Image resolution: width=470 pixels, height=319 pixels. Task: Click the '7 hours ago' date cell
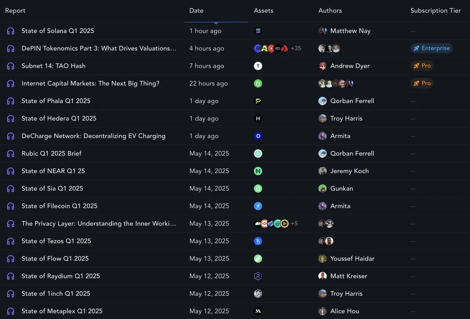207,66
